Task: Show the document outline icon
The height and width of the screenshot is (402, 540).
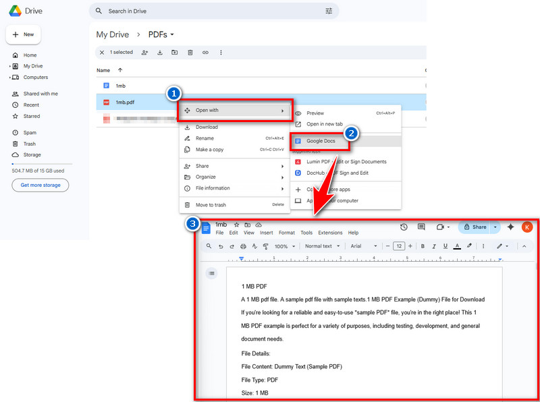Action: click(x=211, y=273)
